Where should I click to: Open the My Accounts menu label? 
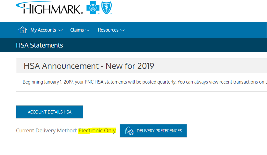43,30
